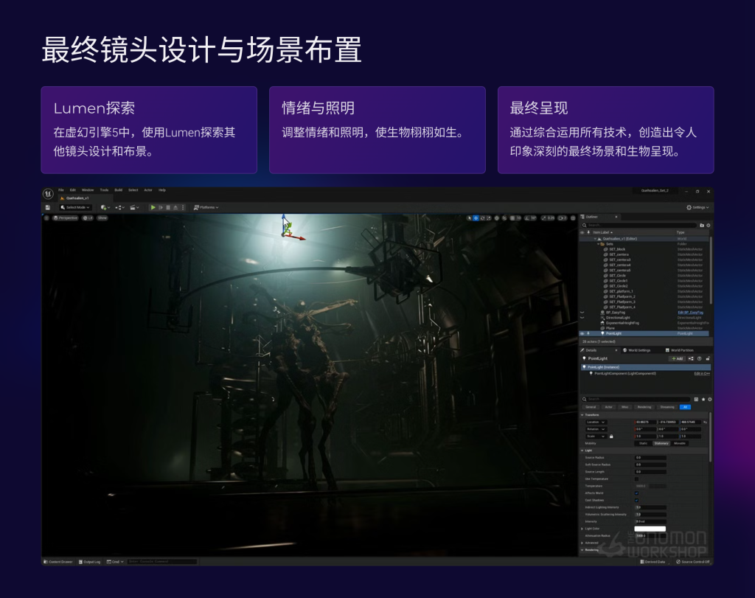Screen dimensions: 755x598
Task: Collapse the Transform section
Action: [582, 415]
